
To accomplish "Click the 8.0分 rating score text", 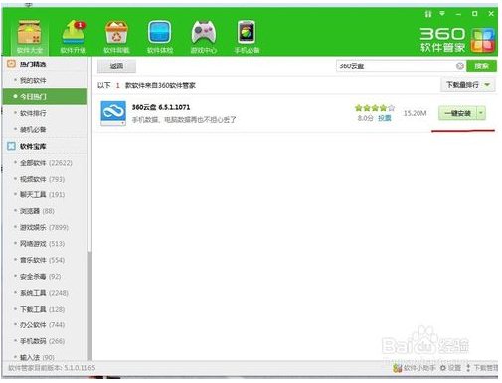I will (366, 118).
